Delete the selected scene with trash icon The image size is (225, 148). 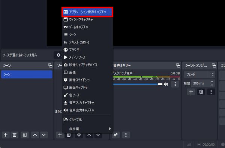pyautogui.click(x=14, y=135)
